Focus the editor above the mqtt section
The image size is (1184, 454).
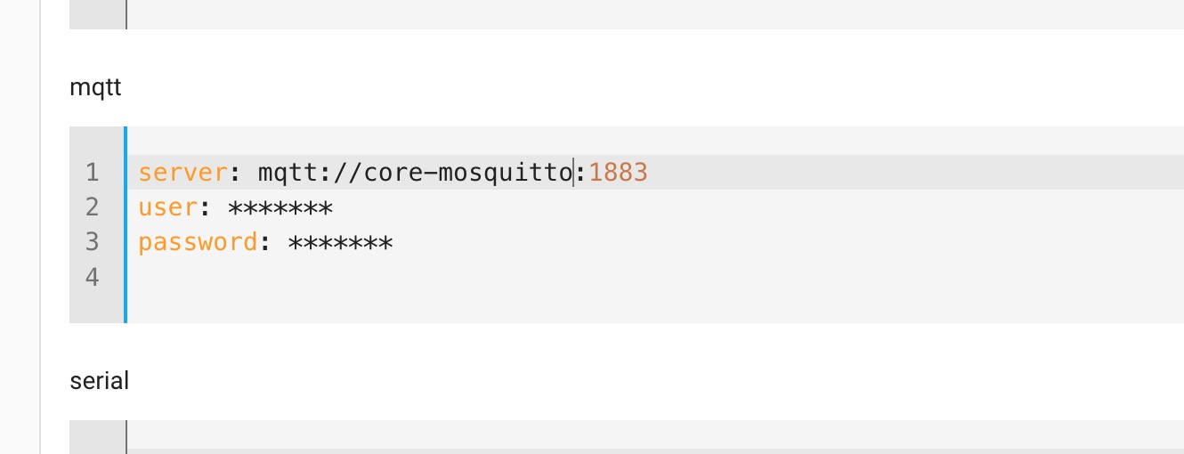pyautogui.click(x=654, y=14)
